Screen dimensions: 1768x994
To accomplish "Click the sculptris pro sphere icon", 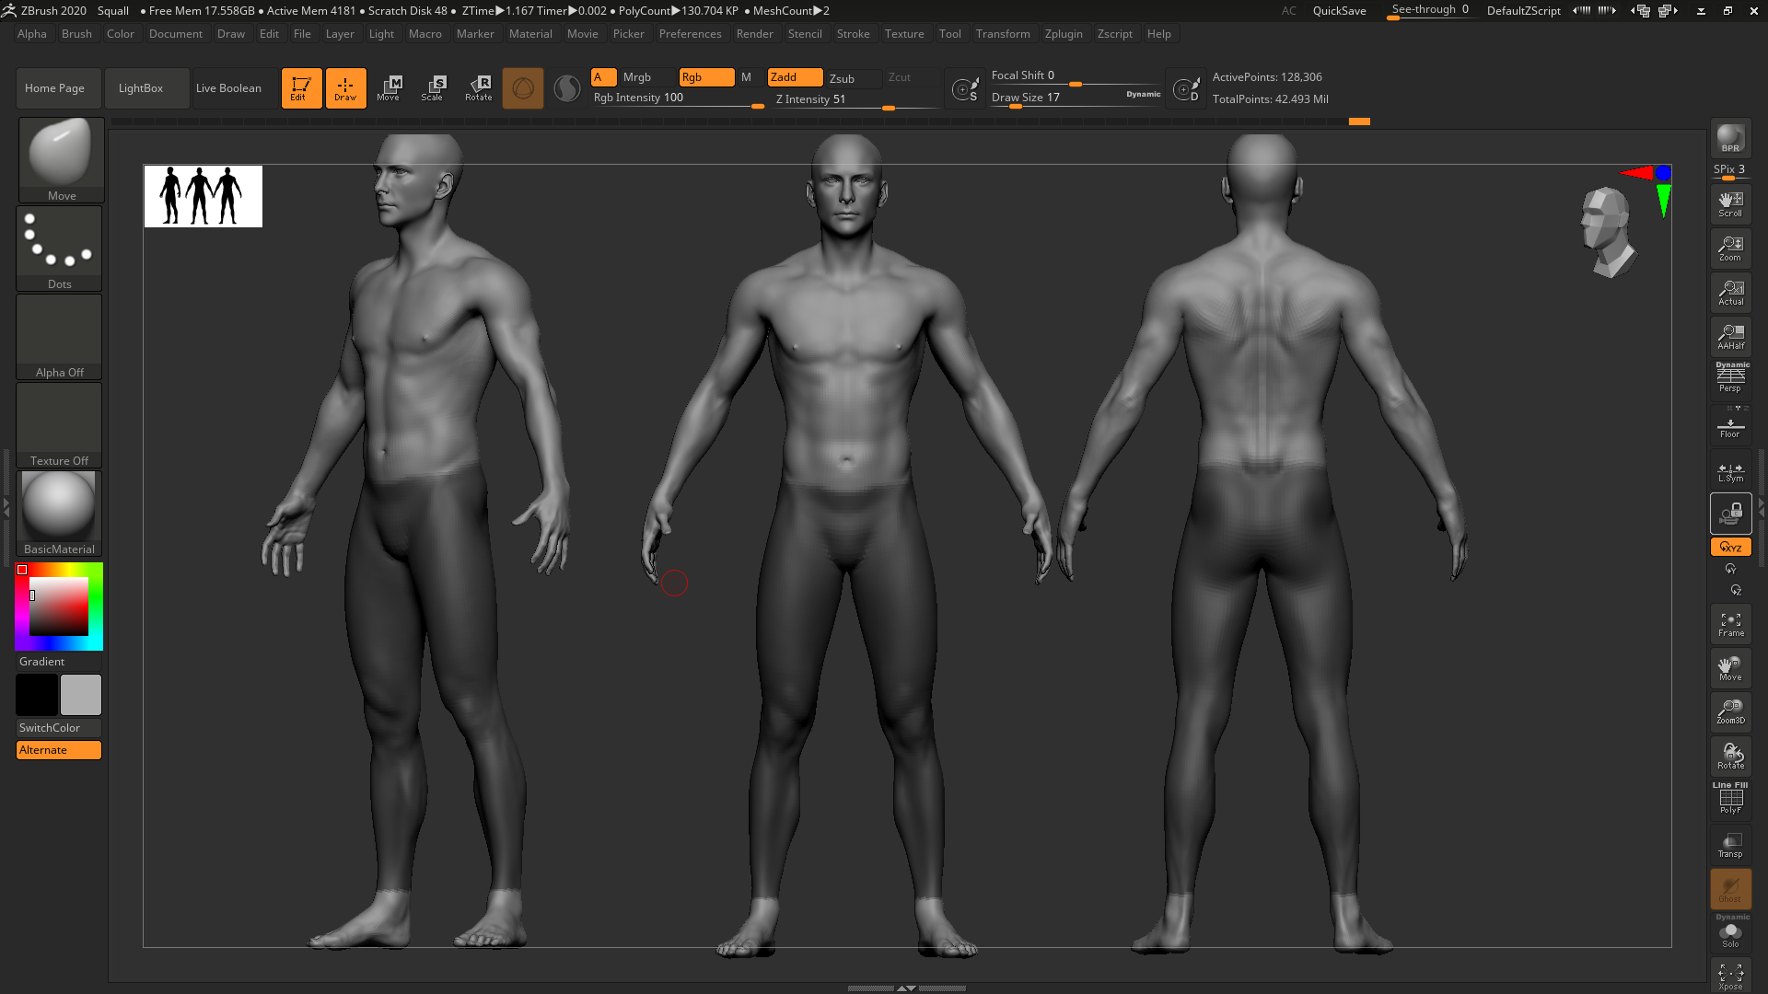I will point(567,88).
